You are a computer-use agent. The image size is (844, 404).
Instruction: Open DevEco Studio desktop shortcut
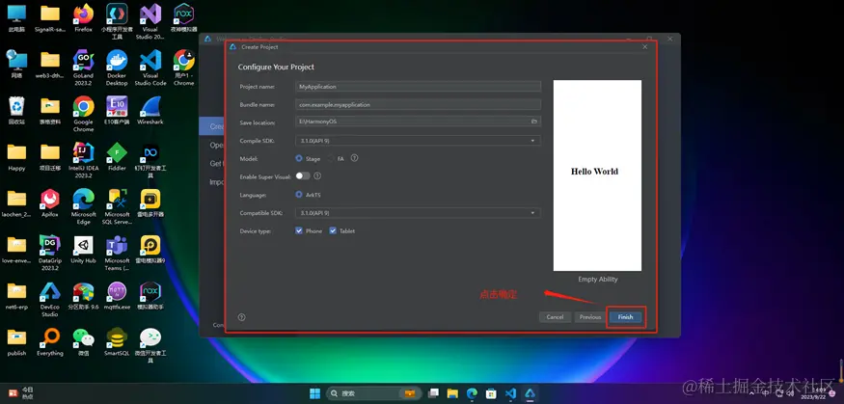pyautogui.click(x=50, y=299)
